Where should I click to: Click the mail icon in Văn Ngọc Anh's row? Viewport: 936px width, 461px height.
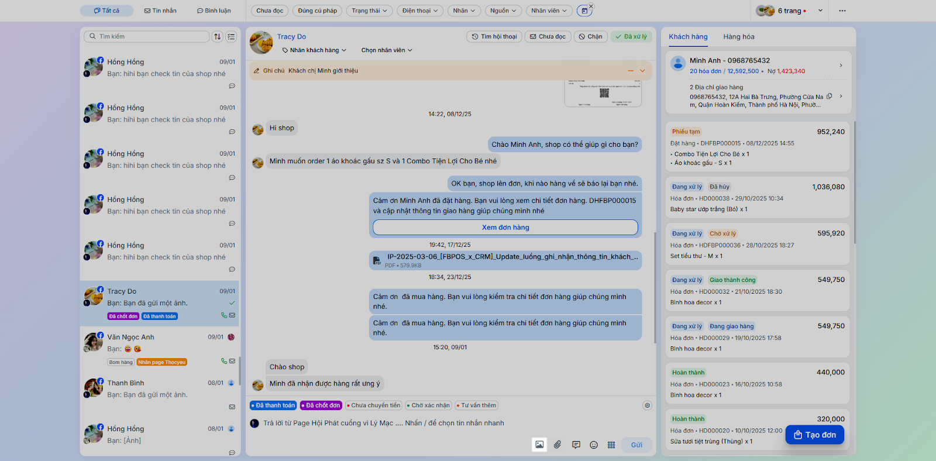click(x=232, y=361)
